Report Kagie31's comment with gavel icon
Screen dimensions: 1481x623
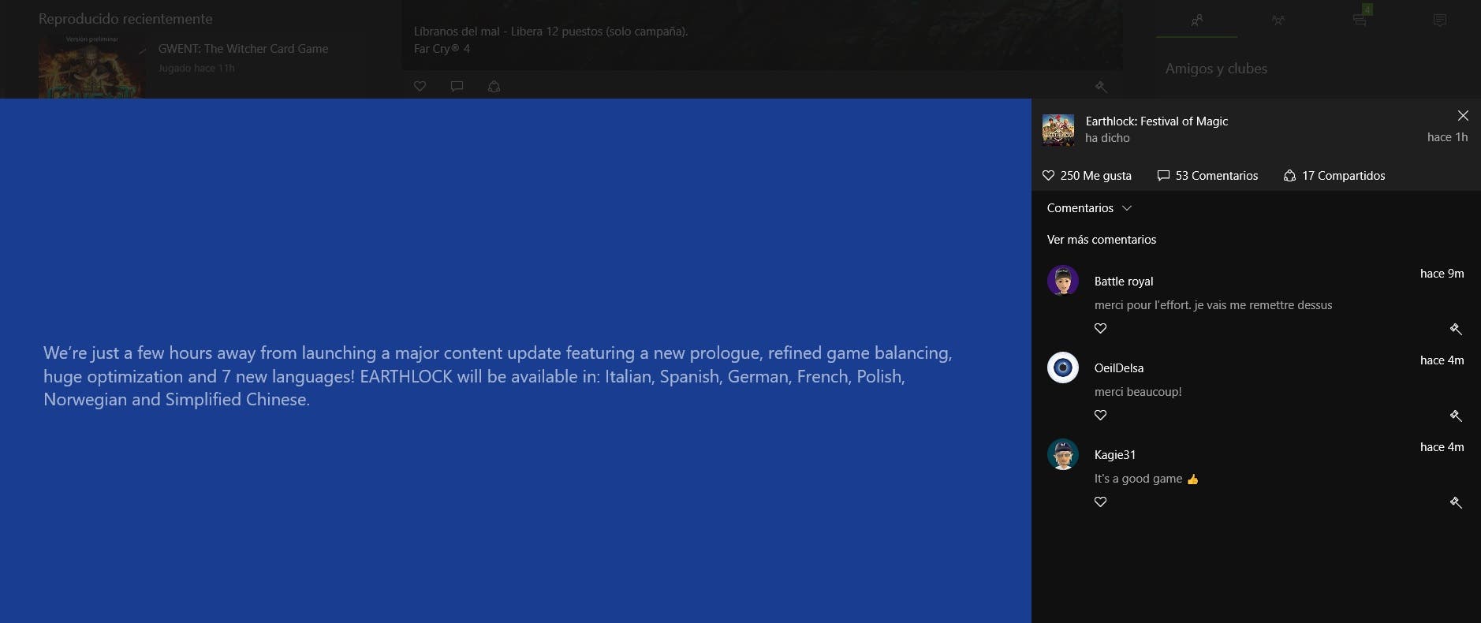(1456, 502)
